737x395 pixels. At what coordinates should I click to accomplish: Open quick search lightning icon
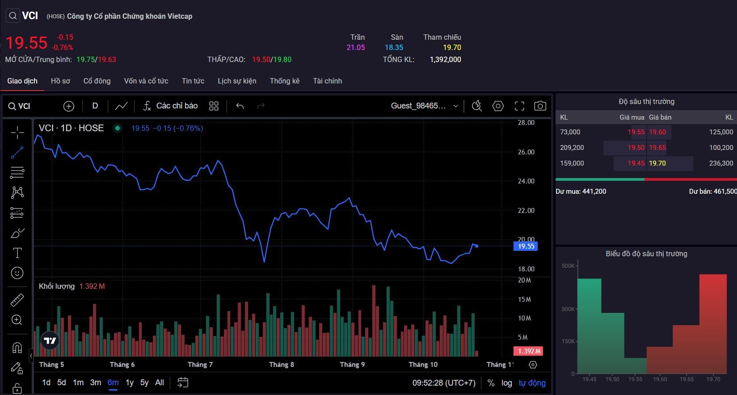pos(477,106)
